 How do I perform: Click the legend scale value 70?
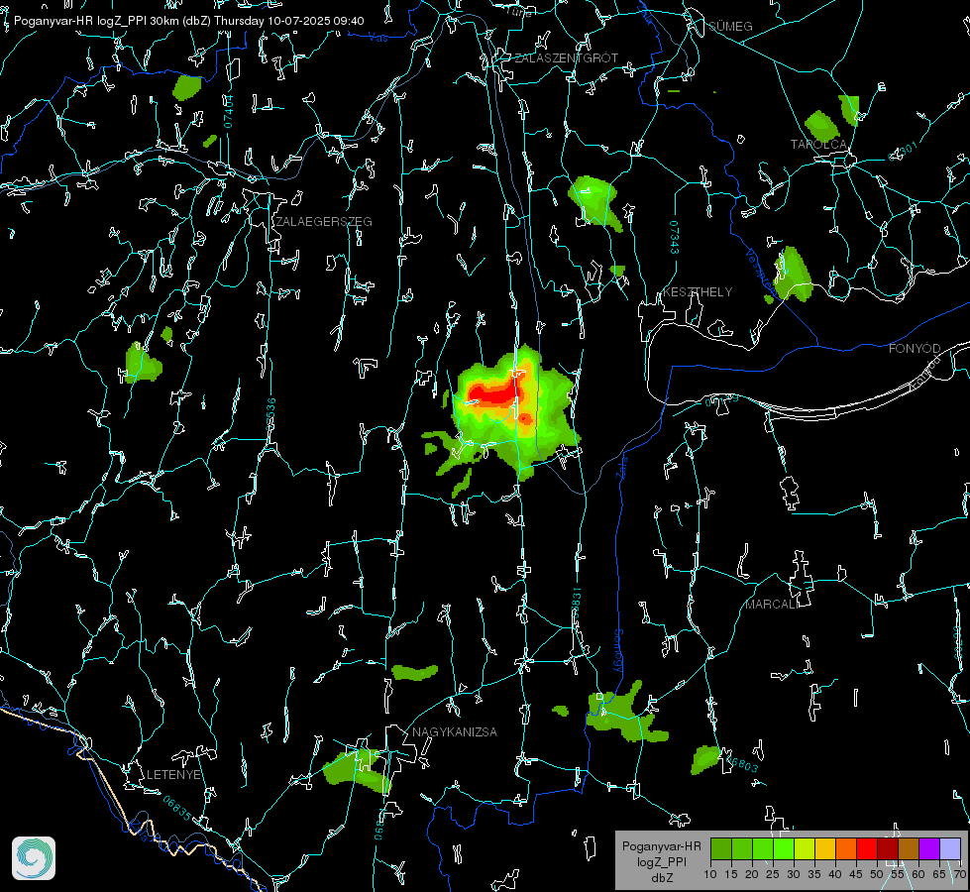pos(960,874)
